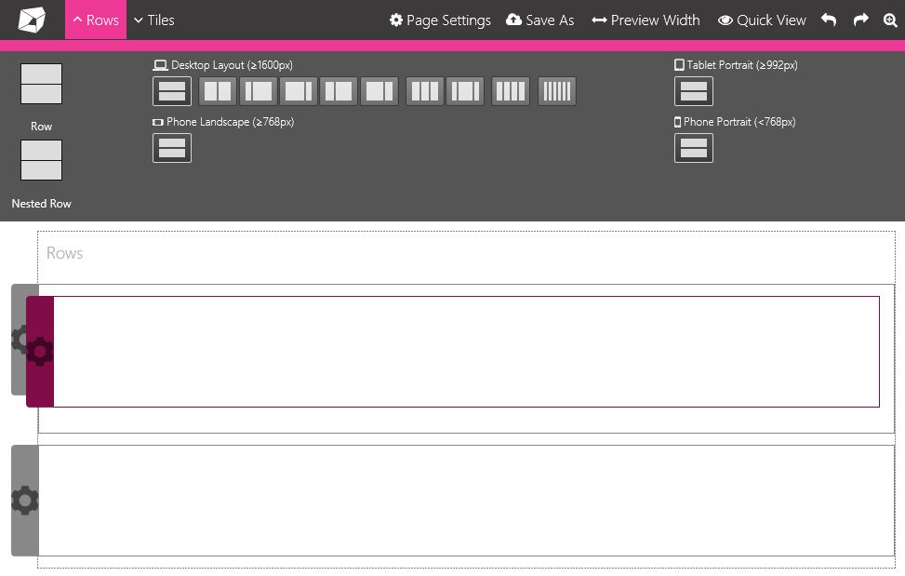This screenshot has width=905, height=576.
Task: Select the Row element thumbnail
Action: tap(41, 84)
